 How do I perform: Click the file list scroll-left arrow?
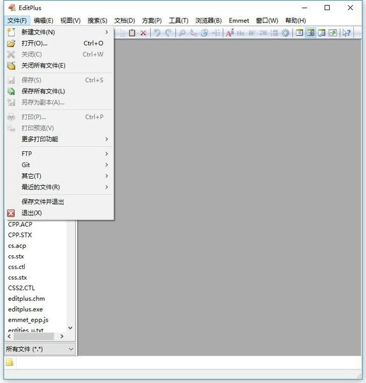point(10,336)
